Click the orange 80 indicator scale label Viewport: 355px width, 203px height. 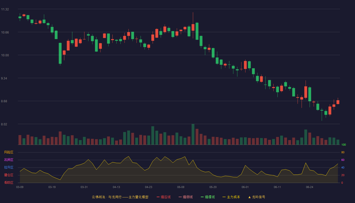[343, 152]
